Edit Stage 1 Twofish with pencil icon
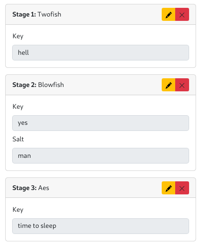Viewport: 203px width, 247px height. pos(168,14)
